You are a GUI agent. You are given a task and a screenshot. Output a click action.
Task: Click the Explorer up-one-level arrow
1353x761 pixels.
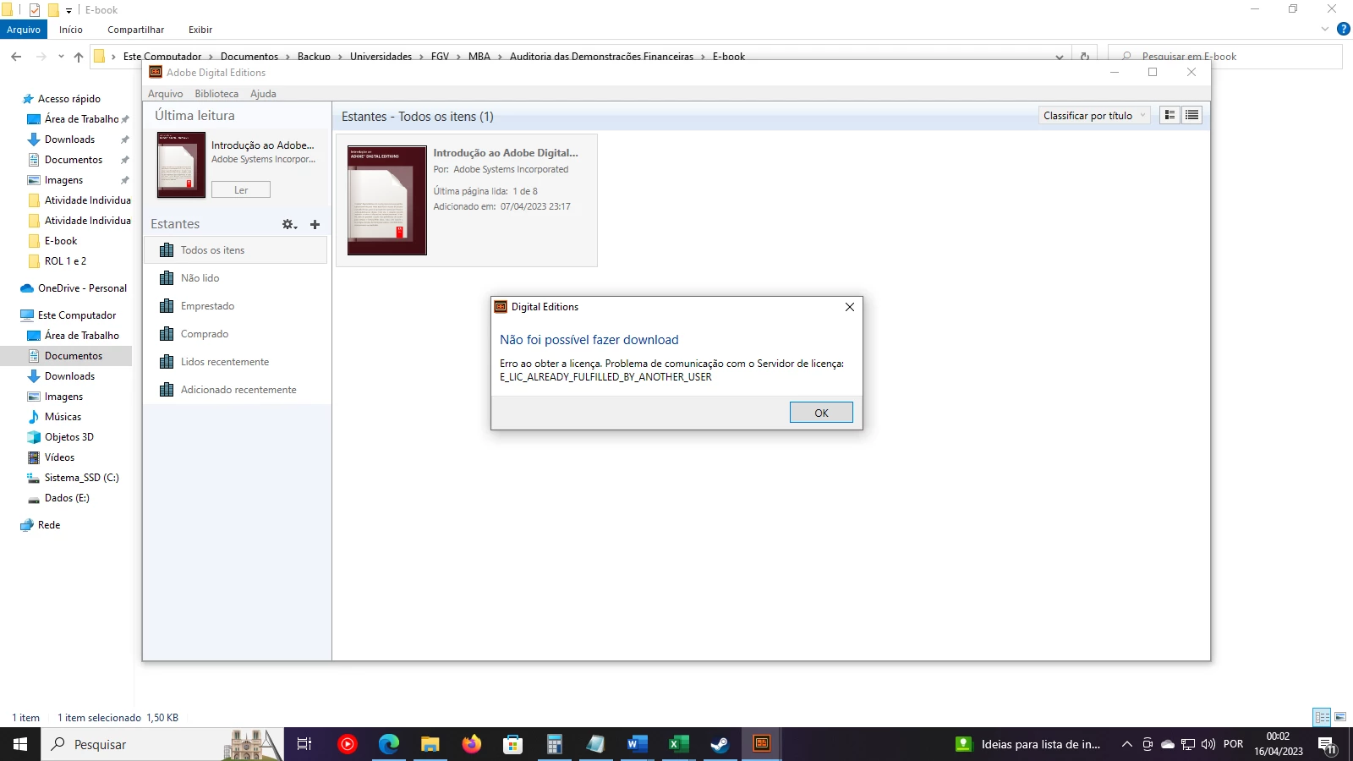79,57
